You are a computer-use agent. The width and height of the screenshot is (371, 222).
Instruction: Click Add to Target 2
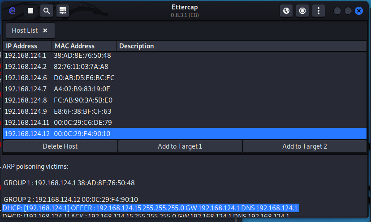coord(305,146)
